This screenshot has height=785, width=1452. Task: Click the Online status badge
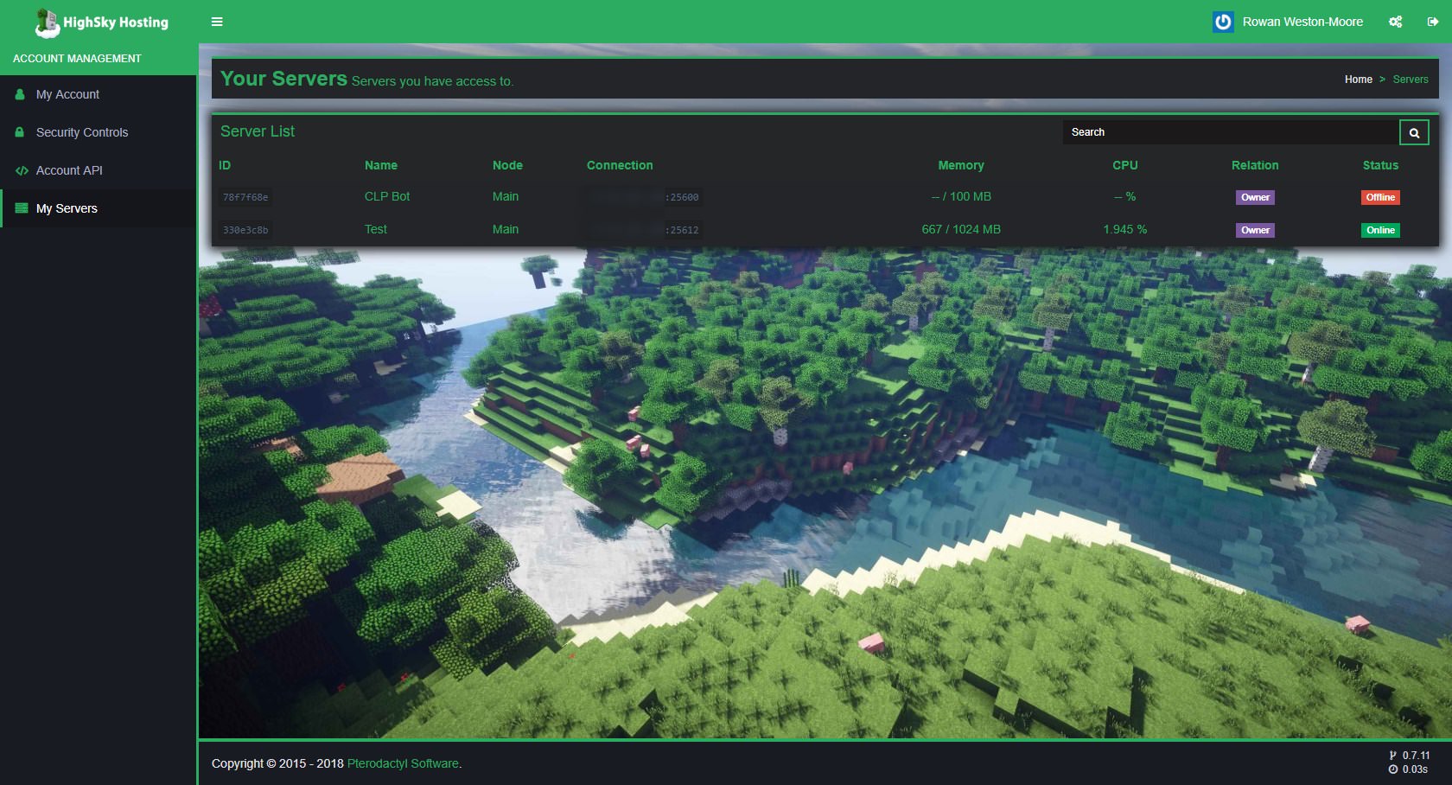pos(1380,230)
